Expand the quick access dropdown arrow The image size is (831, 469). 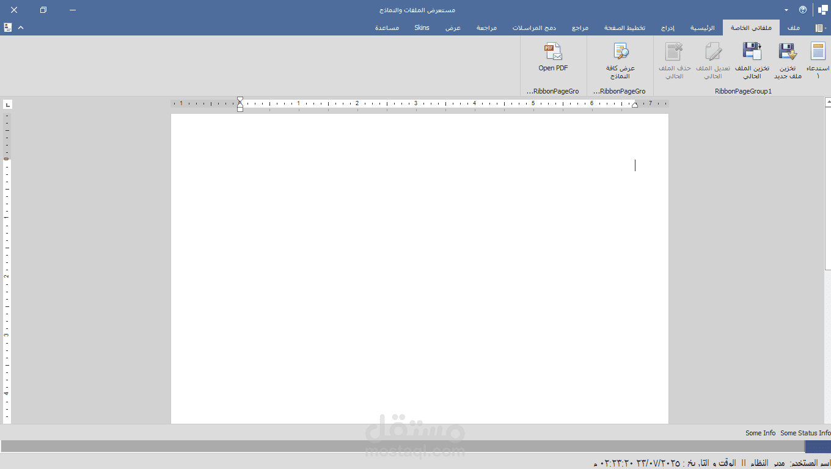(x=786, y=10)
